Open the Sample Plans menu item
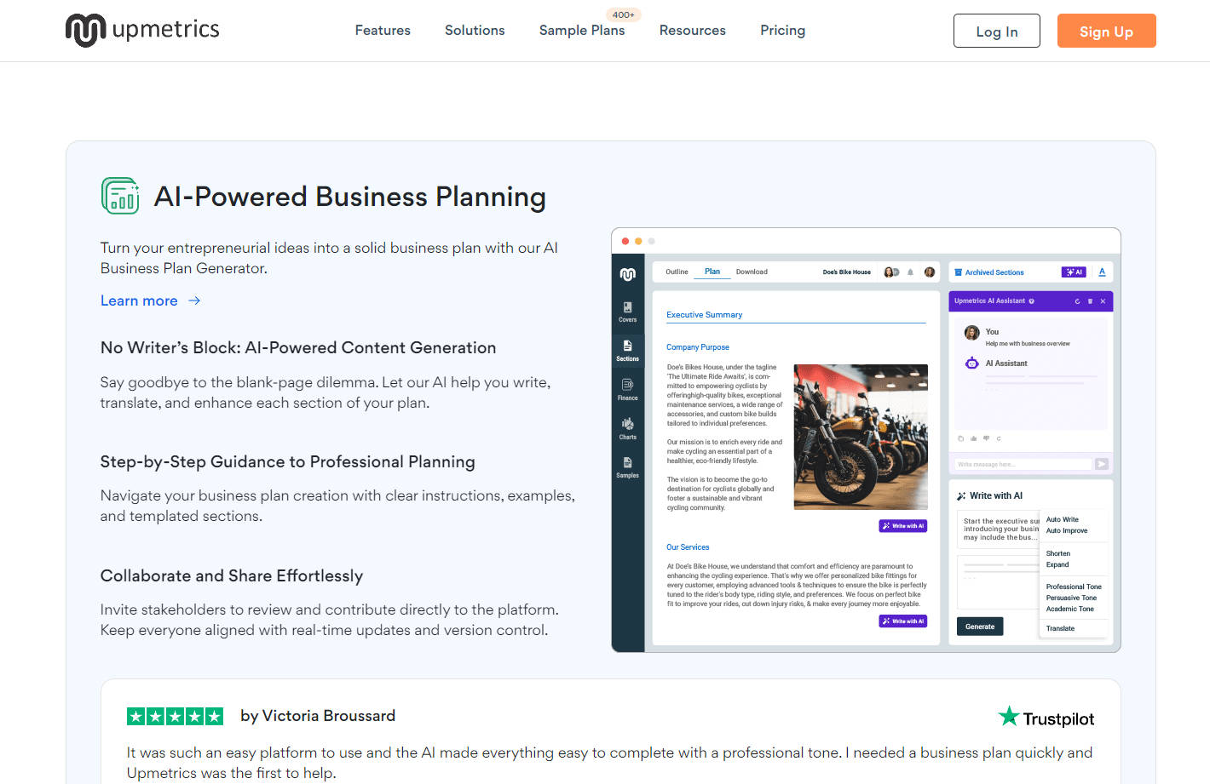This screenshot has width=1210, height=784. pyautogui.click(x=582, y=31)
